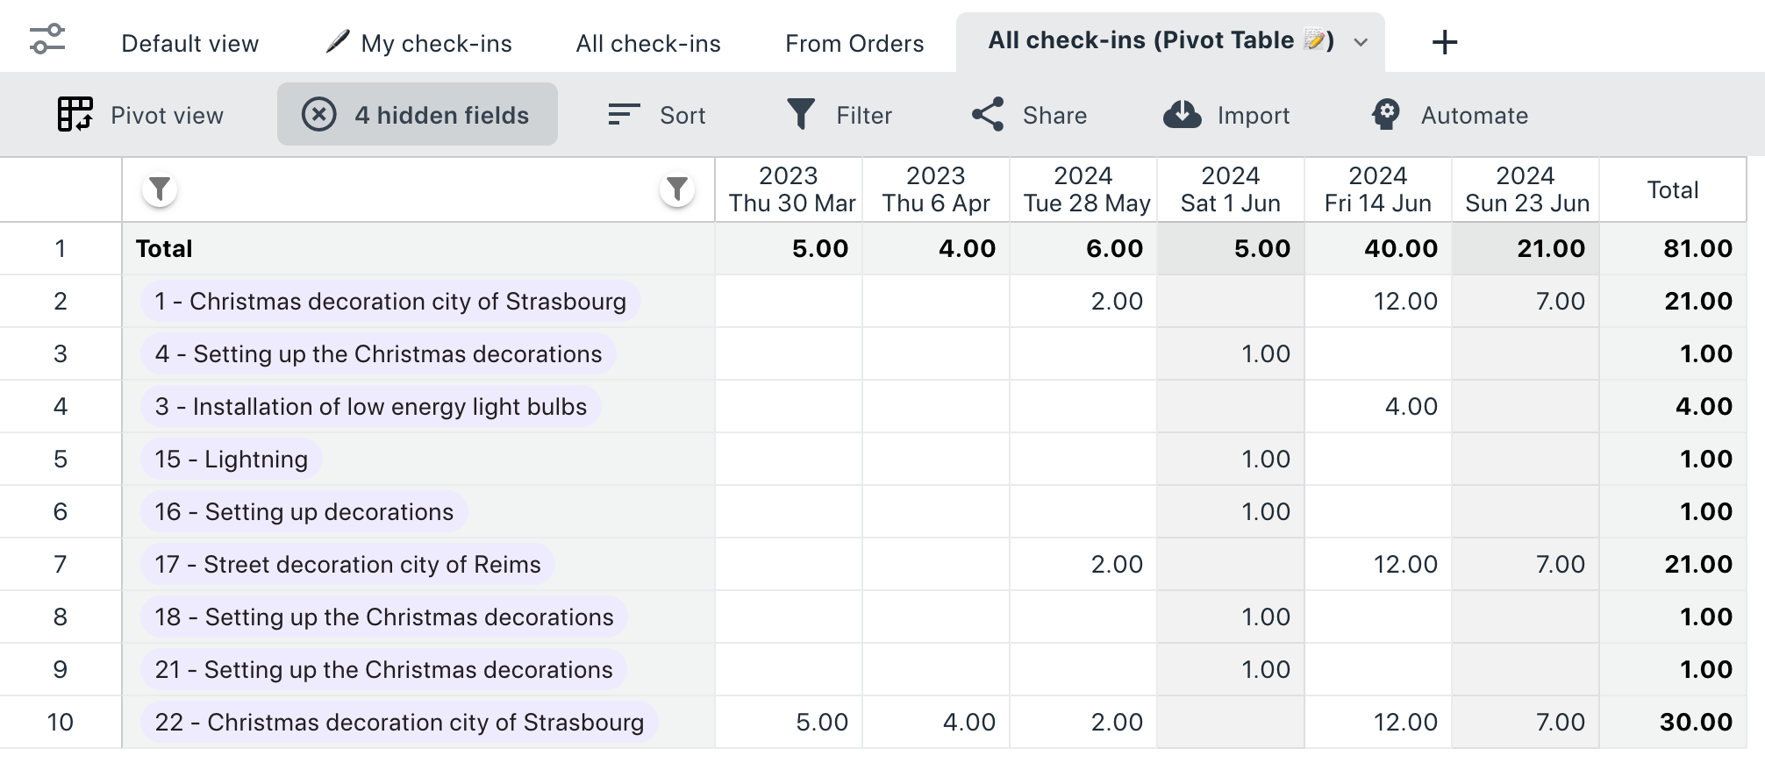1765x770 pixels.
Task: Add a new view with plus icon
Action: pyautogui.click(x=1444, y=42)
